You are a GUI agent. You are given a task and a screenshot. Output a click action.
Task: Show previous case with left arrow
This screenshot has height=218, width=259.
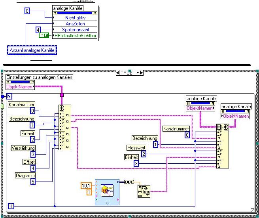click(x=117, y=73)
